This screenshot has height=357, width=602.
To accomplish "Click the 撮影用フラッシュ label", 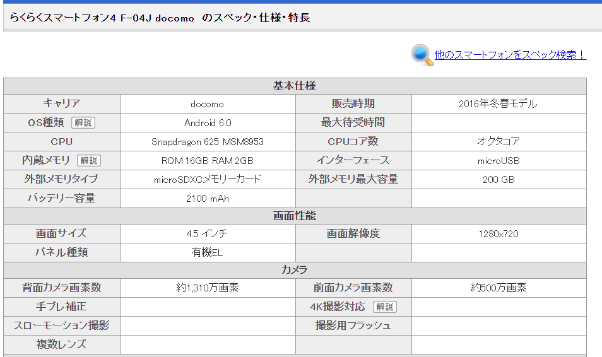I will click(x=353, y=325).
